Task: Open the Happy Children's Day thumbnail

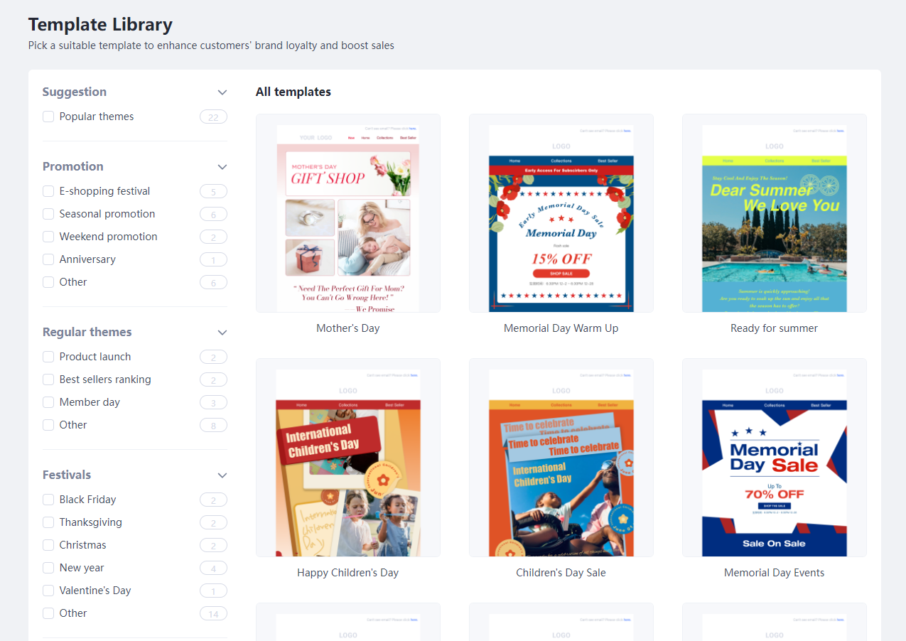Action: point(348,458)
